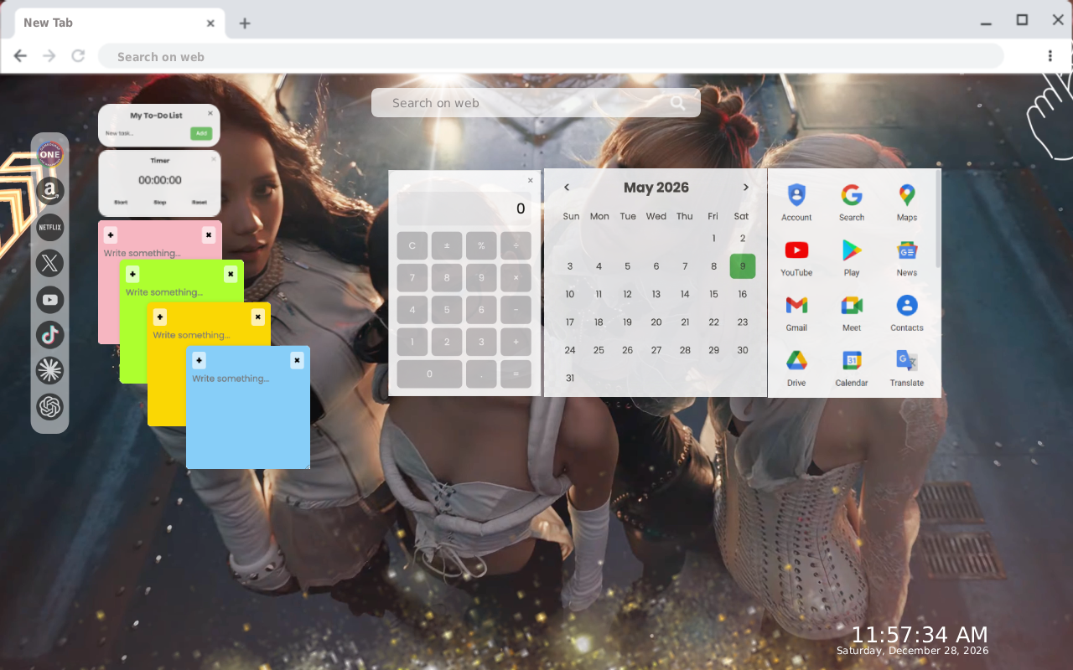Open Google Calendar app icon
Screen dimensions: 1073x670
pyautogui.click(x=852, y=368)
